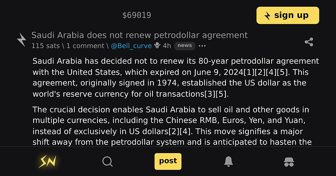Screen dimensions: 336x176
Task: Click the yellow sign up button
Action: [x=288, y=16]
